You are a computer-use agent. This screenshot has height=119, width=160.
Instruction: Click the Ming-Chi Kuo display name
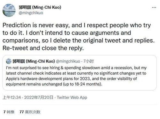point(40,7)
